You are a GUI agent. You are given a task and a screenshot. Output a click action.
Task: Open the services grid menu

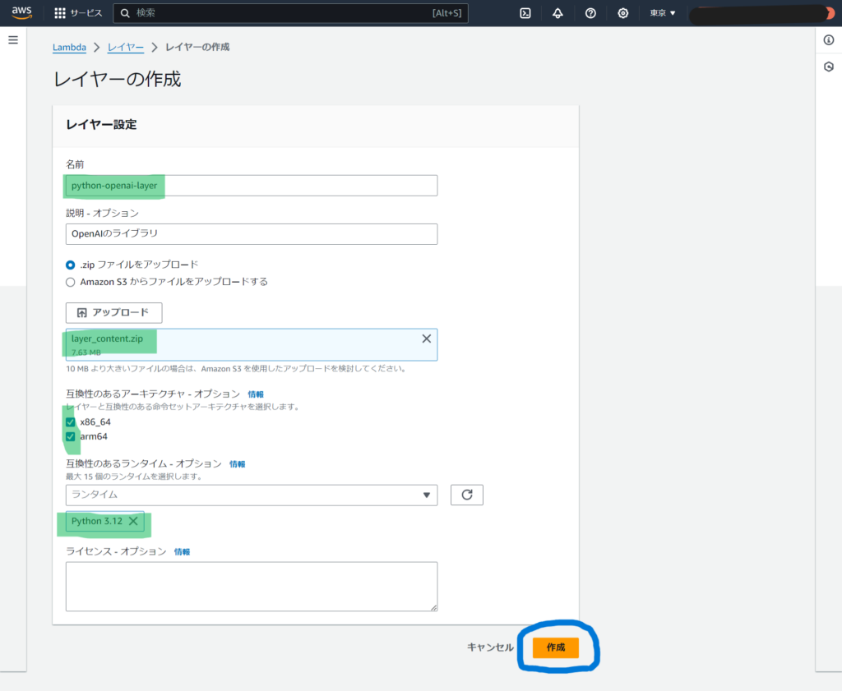(60, 13)
